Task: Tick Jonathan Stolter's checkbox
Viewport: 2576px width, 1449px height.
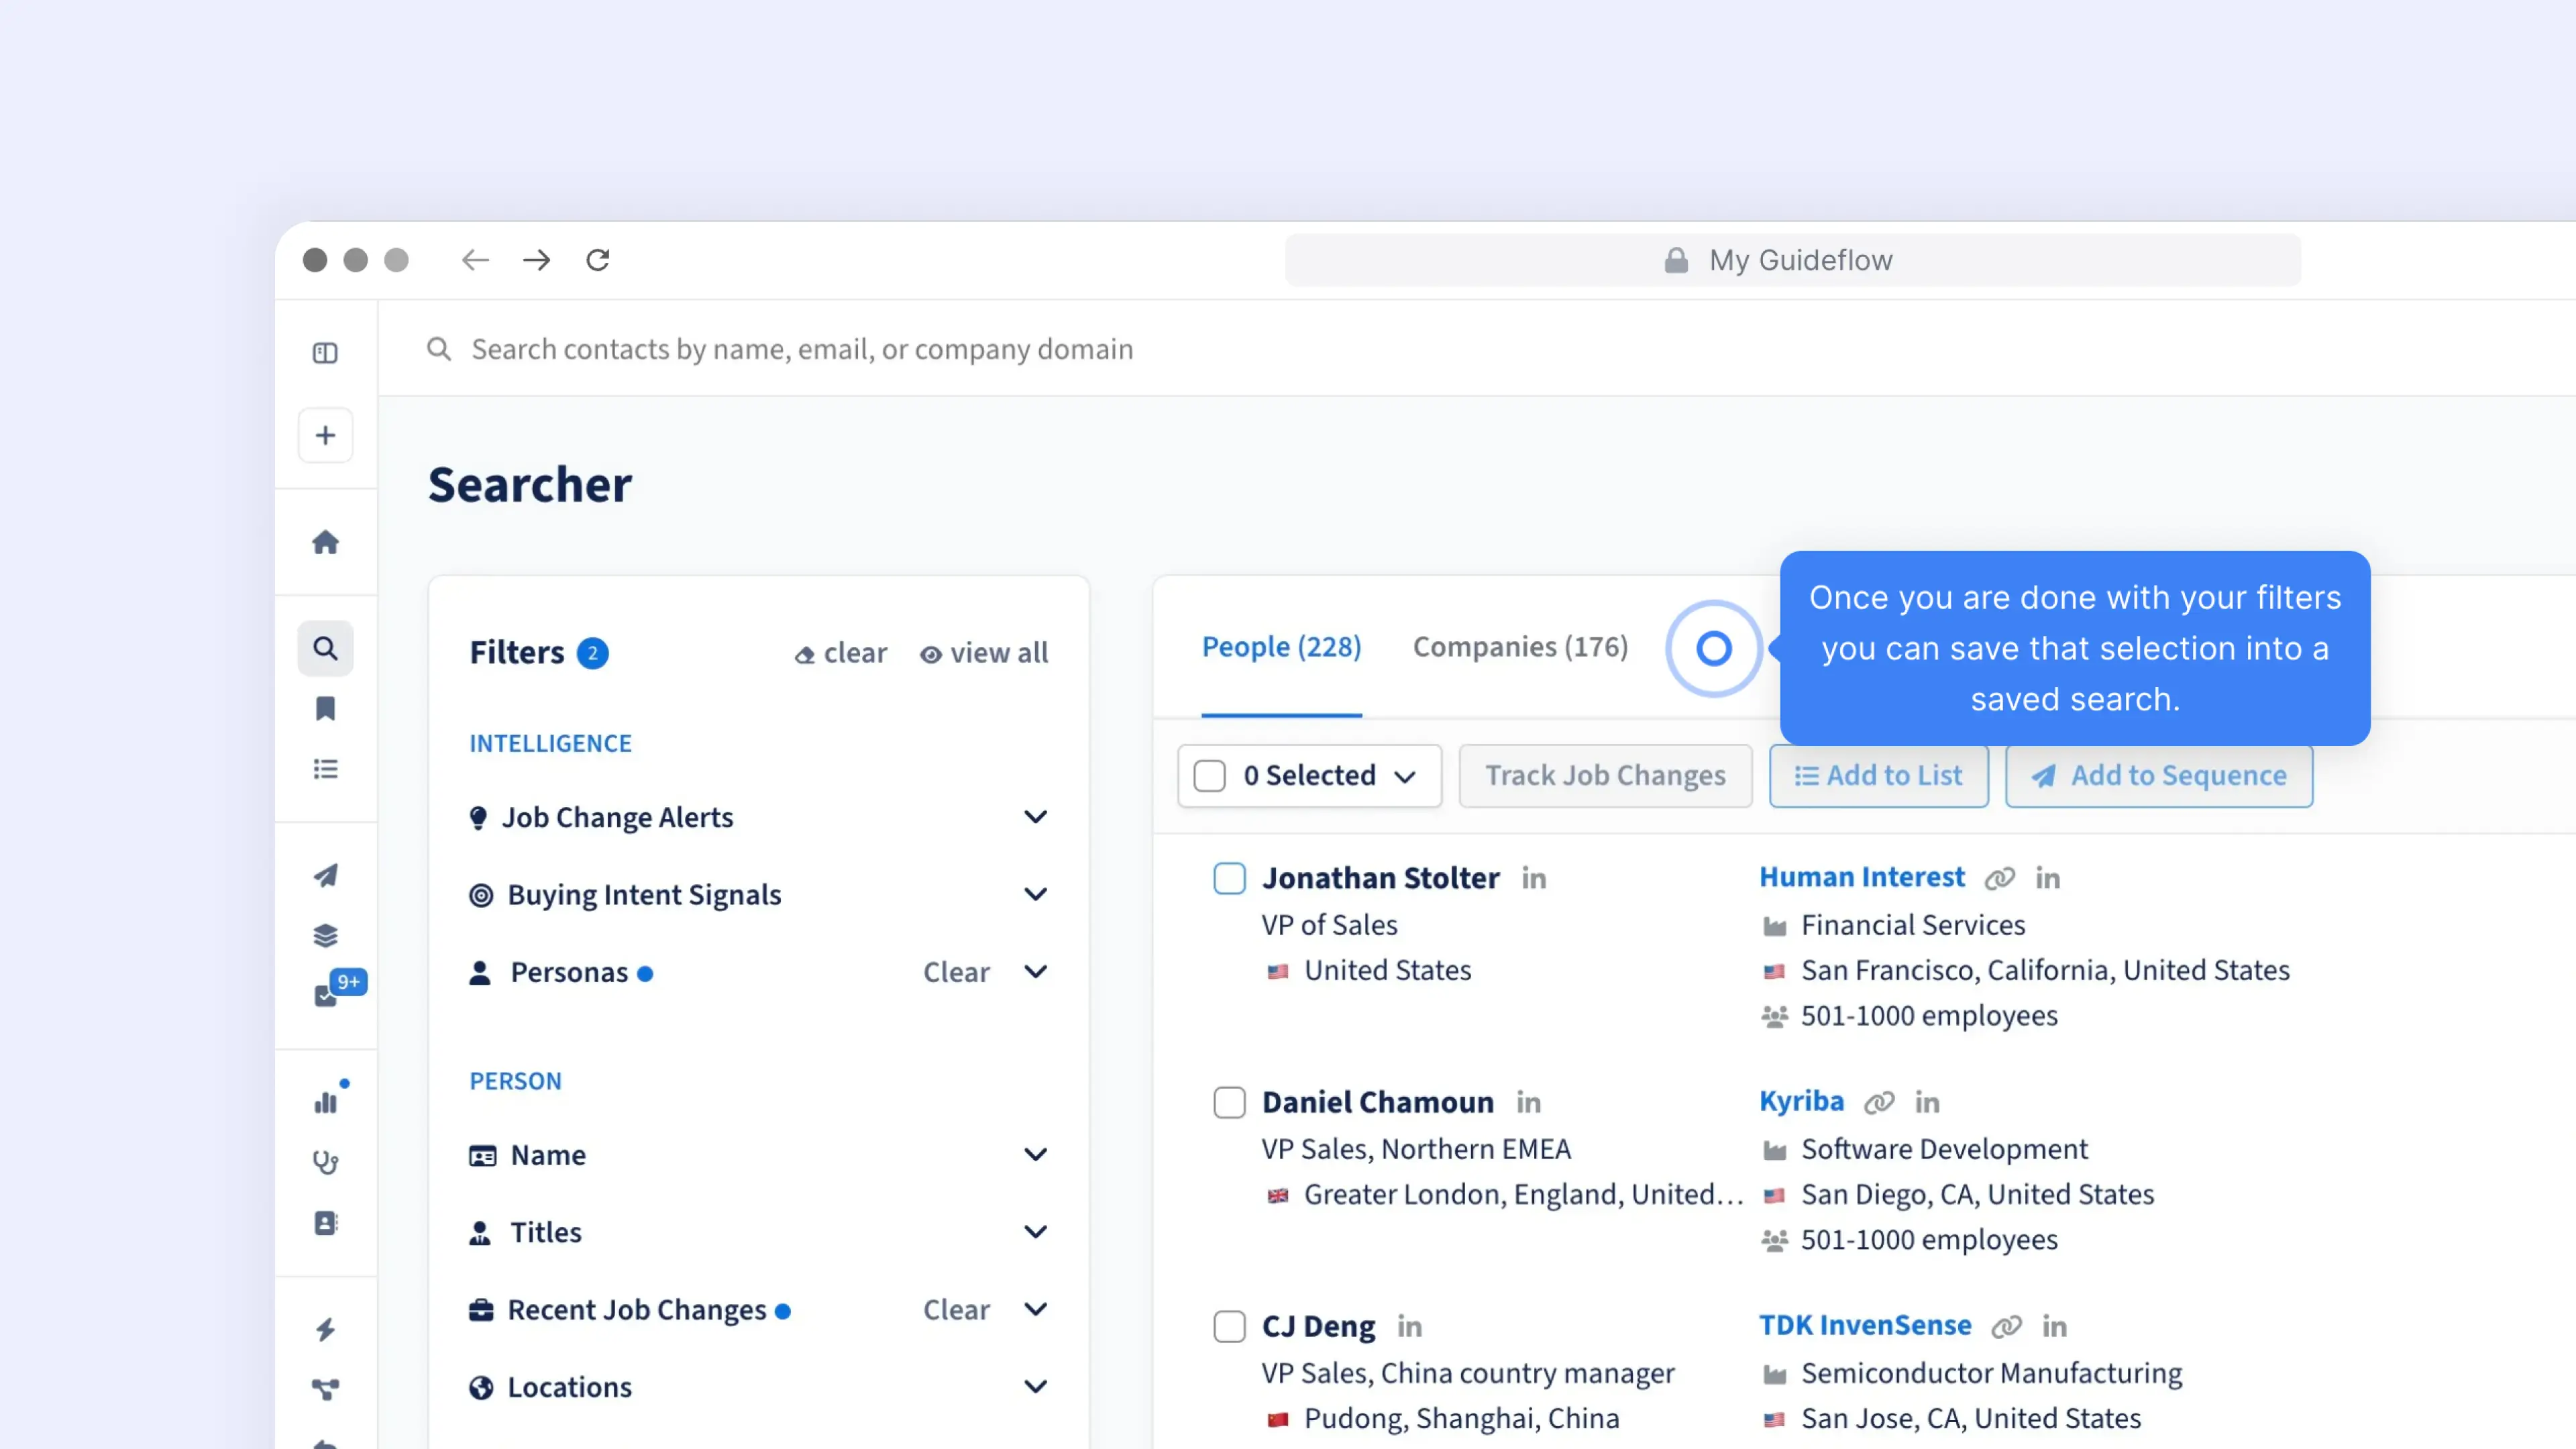Action: pos(1229,878)
